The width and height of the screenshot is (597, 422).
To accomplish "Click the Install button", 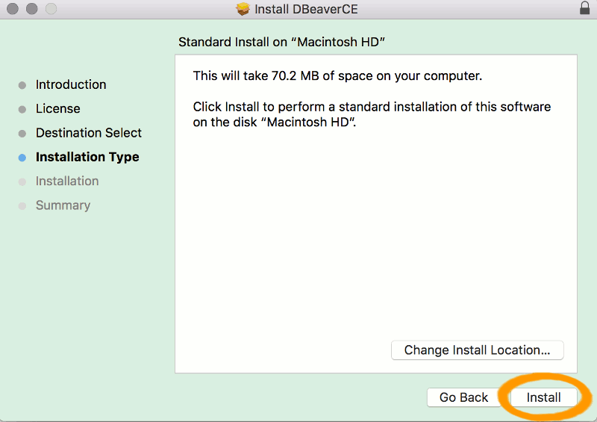I will [543, 397].
